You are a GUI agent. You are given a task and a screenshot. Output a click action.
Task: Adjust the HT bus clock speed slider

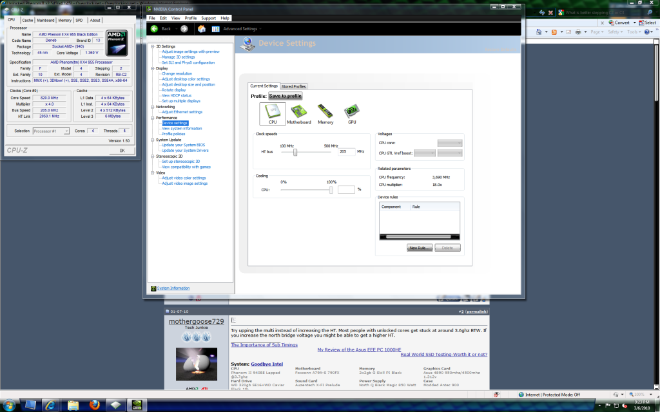tap(295, 153)
